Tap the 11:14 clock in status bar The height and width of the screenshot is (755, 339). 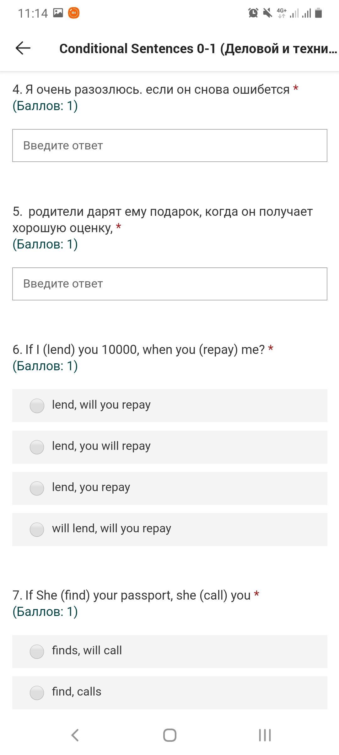click(x=33, y=13)
